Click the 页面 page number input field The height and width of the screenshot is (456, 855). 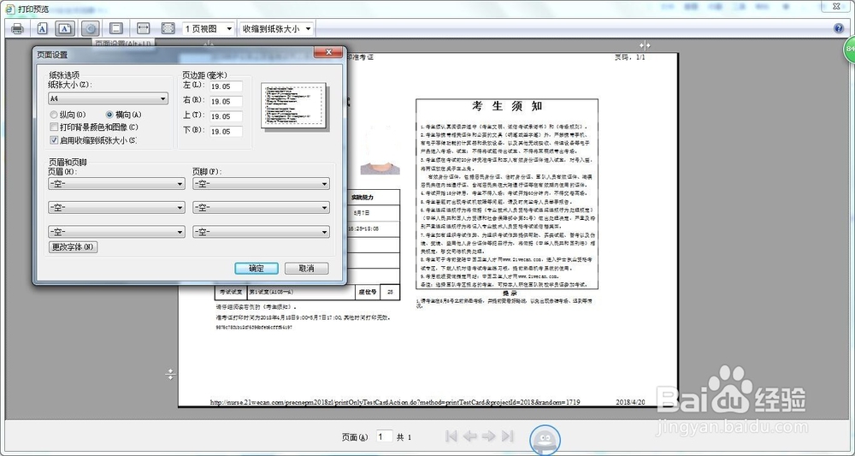click(x=385, y=436)
